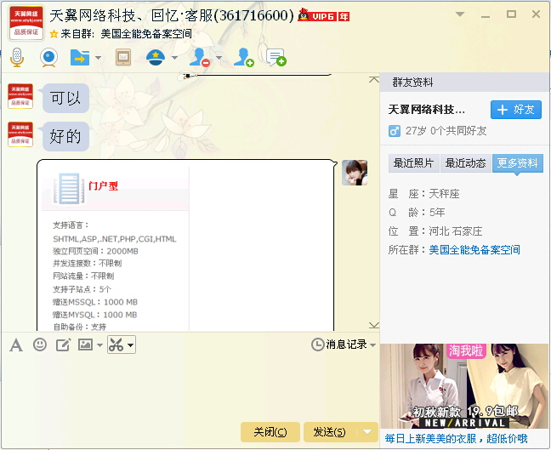Expand the send button options arrow
The image size is (551, 450).
[x=367, y=432]
